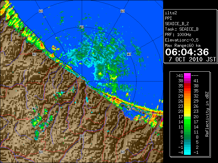Pick the teal swatch between 2 and 5
The image size is (218, 163).
coord(187,142)
